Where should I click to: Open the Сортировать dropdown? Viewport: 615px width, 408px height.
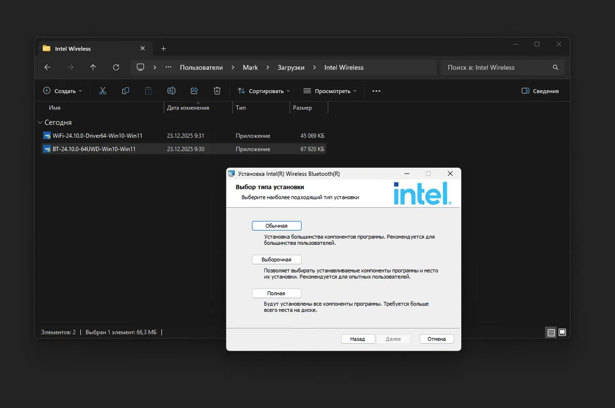[263, 90]
